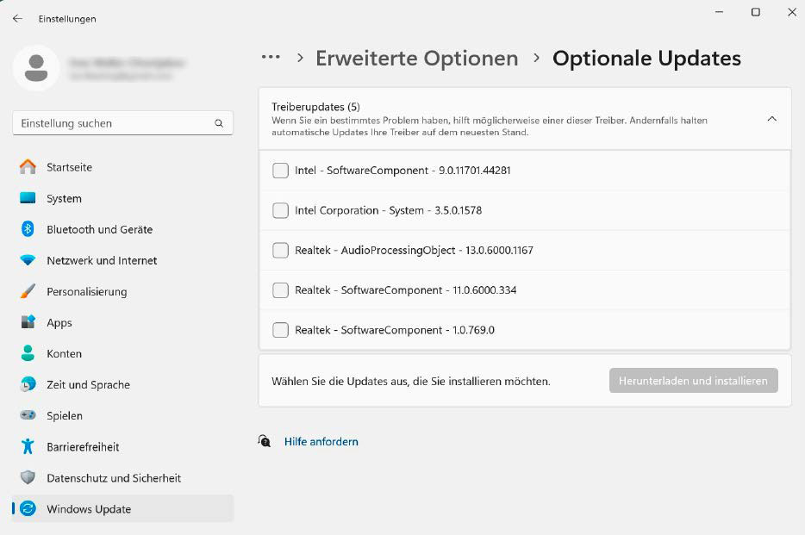The width and height of the screenshot is (805, 535).
Task: Focus the Einstellung suchen search field
Action: pos(112,123)
